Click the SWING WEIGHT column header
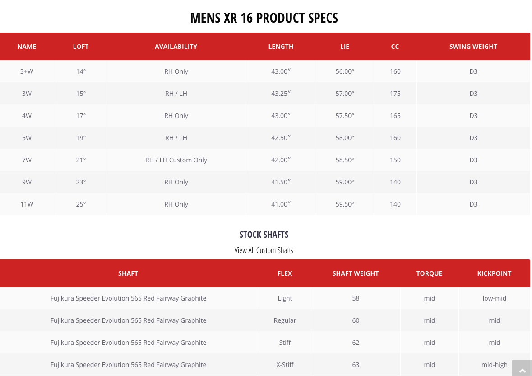 coord(473,47)
